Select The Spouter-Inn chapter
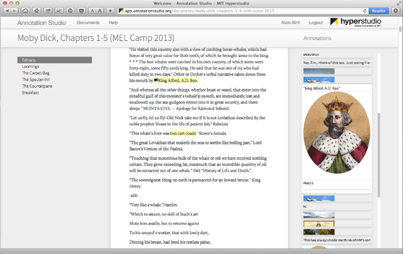Screen dimensions: 403x254 click(x=36, y=80)
